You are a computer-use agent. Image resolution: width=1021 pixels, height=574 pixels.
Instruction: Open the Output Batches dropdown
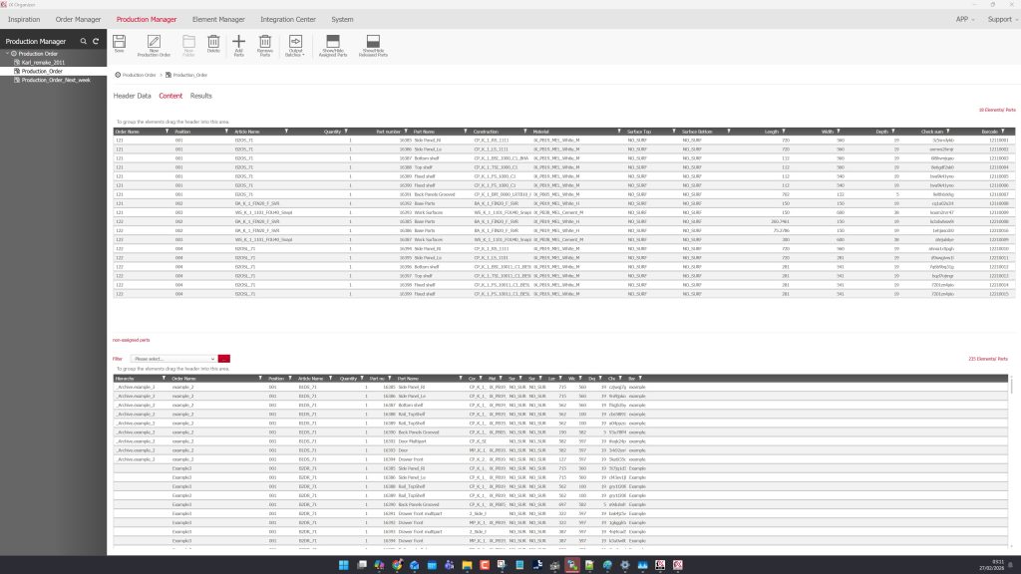295,44
